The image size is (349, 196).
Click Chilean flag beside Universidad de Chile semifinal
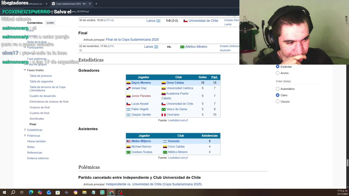click(185, 21)
